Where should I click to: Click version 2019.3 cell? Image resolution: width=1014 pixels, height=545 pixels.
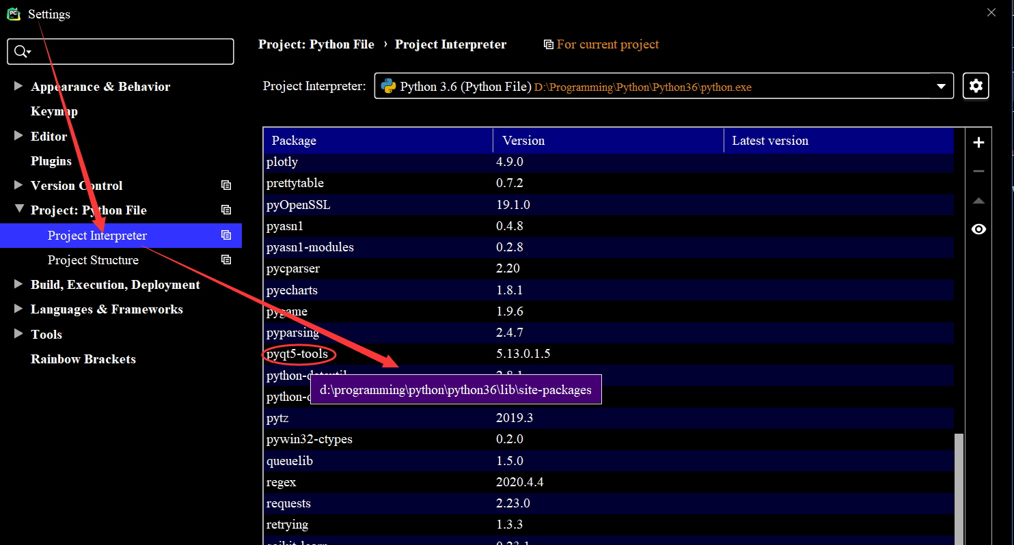click(515, 418)
